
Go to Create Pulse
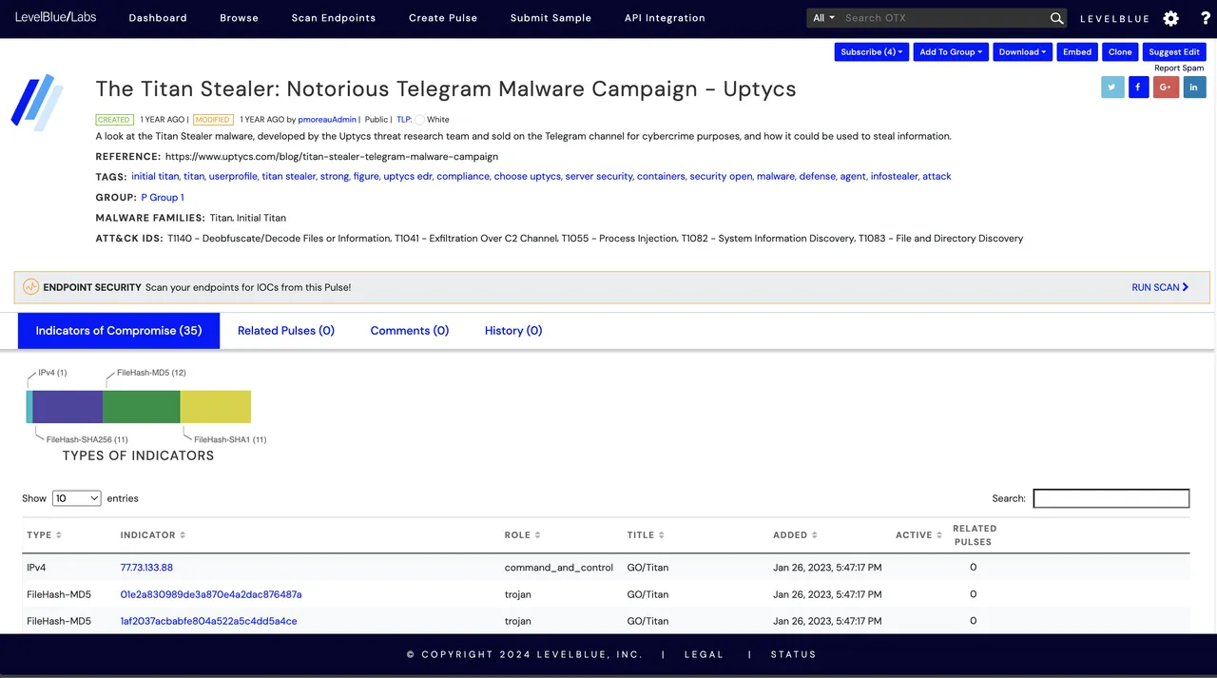[443, 18]
